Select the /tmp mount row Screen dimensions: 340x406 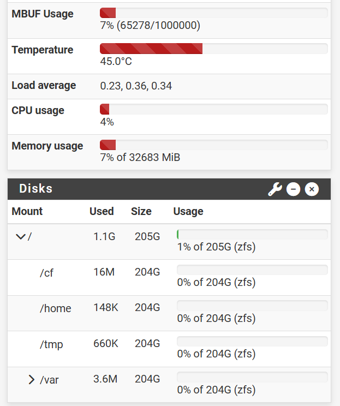[169, 349]
